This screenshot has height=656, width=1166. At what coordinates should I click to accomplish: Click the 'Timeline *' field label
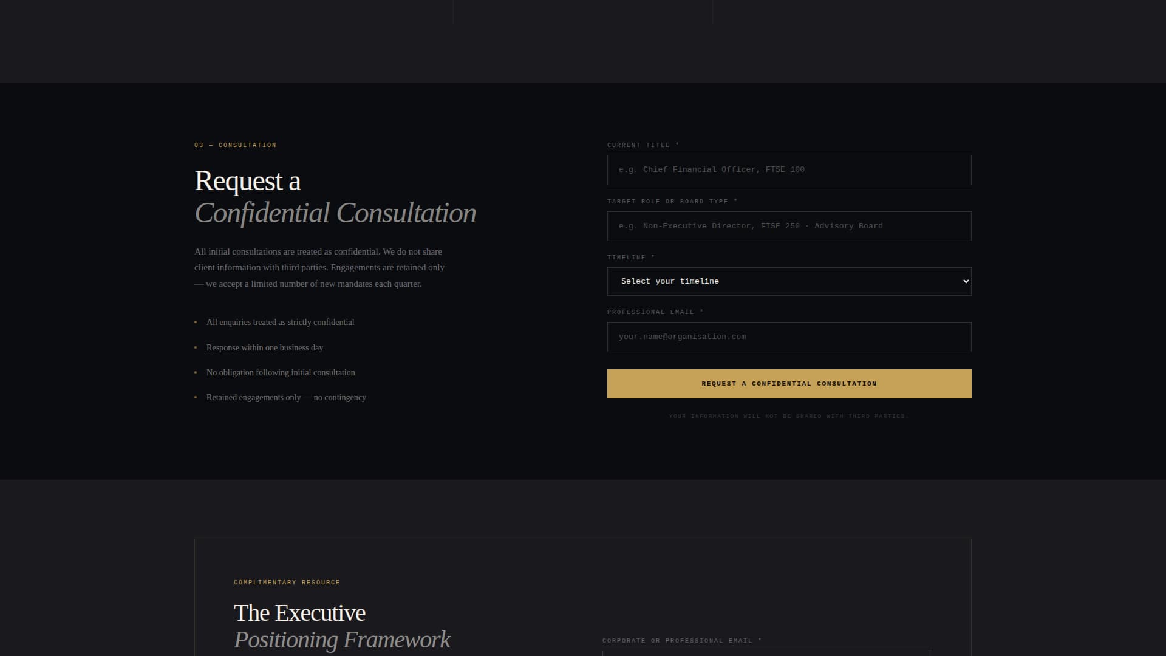[631, 258]
